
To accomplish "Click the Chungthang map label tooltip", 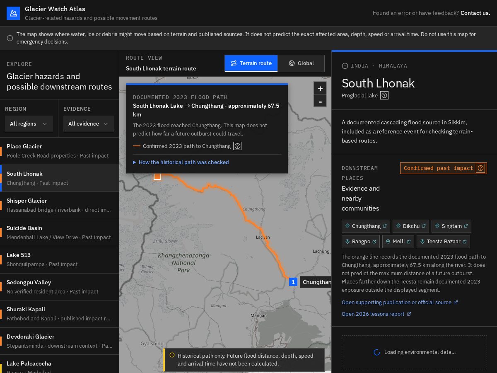I will 316,282.
